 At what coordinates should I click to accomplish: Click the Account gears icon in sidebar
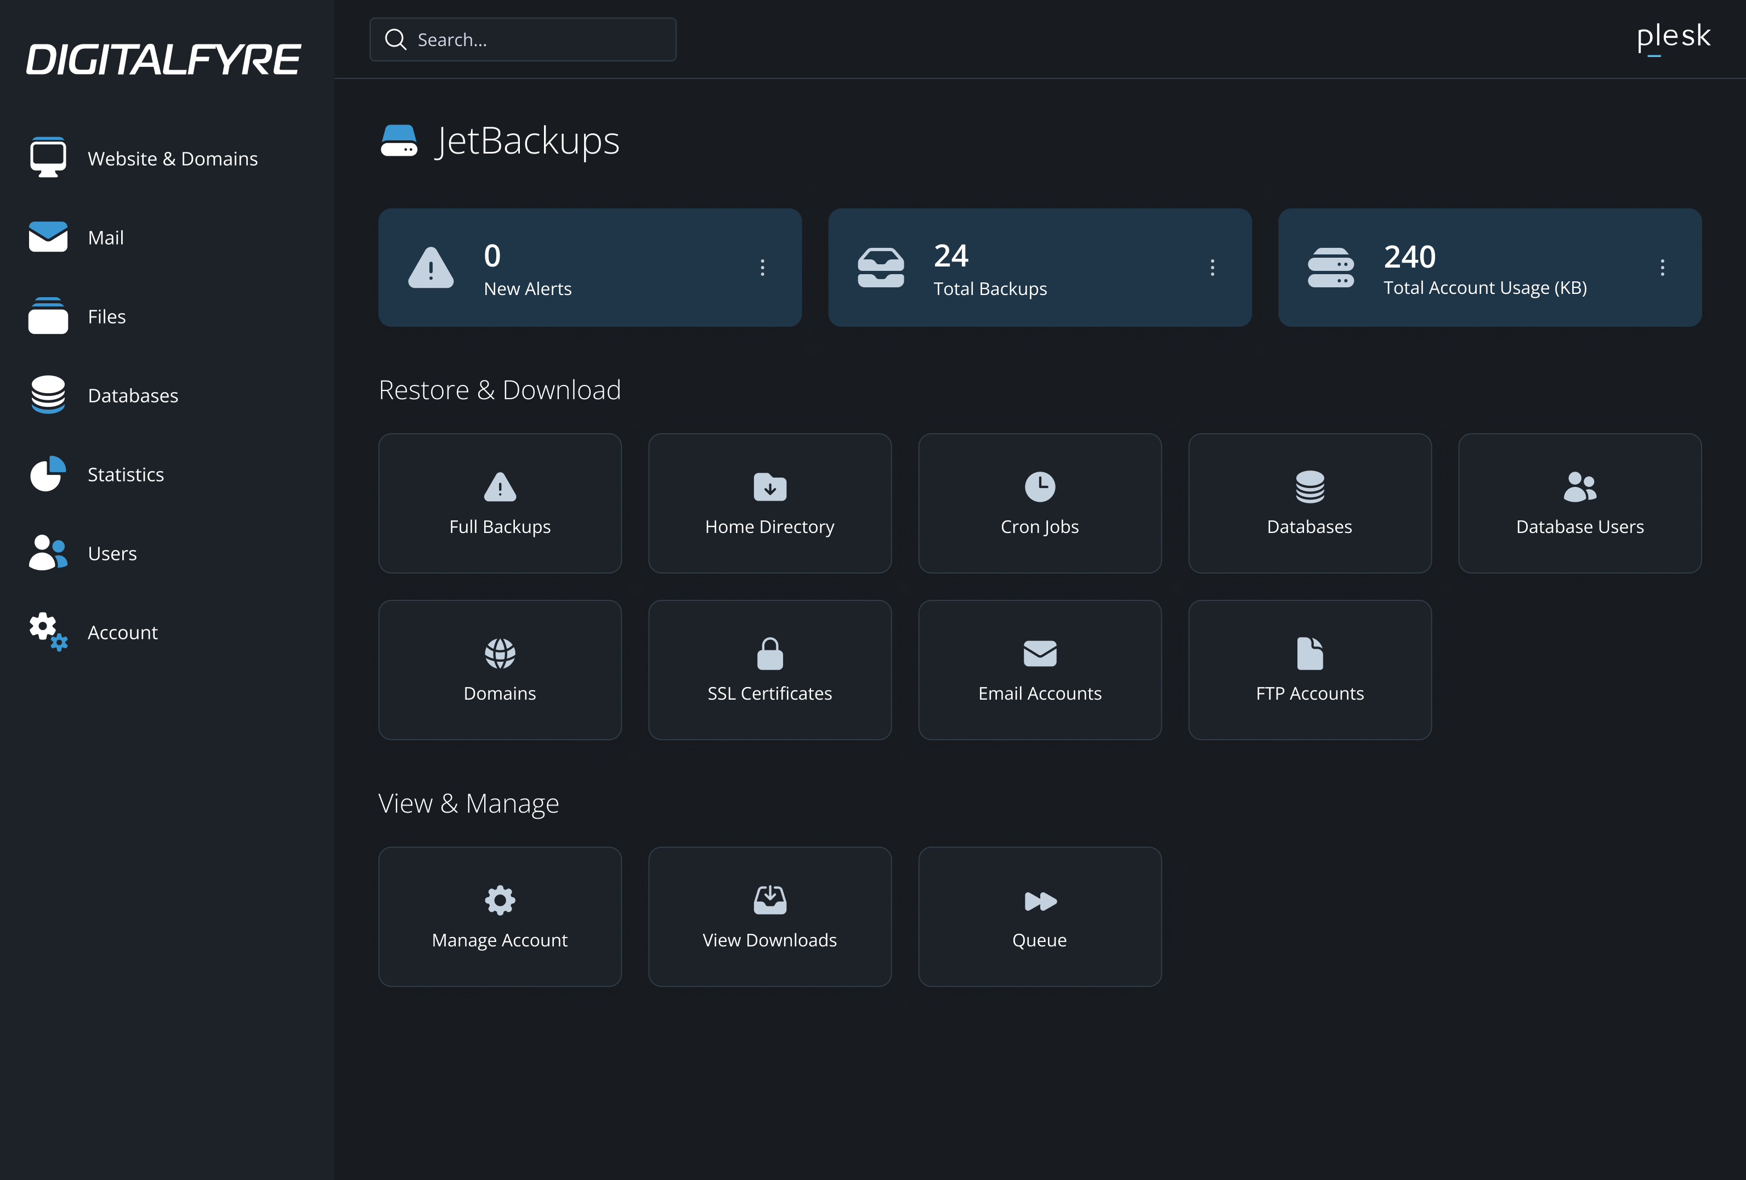pos(48,632)
